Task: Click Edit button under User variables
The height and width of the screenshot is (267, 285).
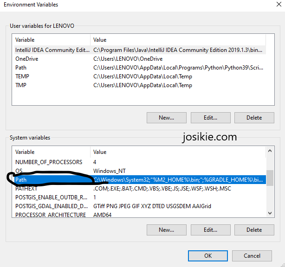Action: (210, 118)
